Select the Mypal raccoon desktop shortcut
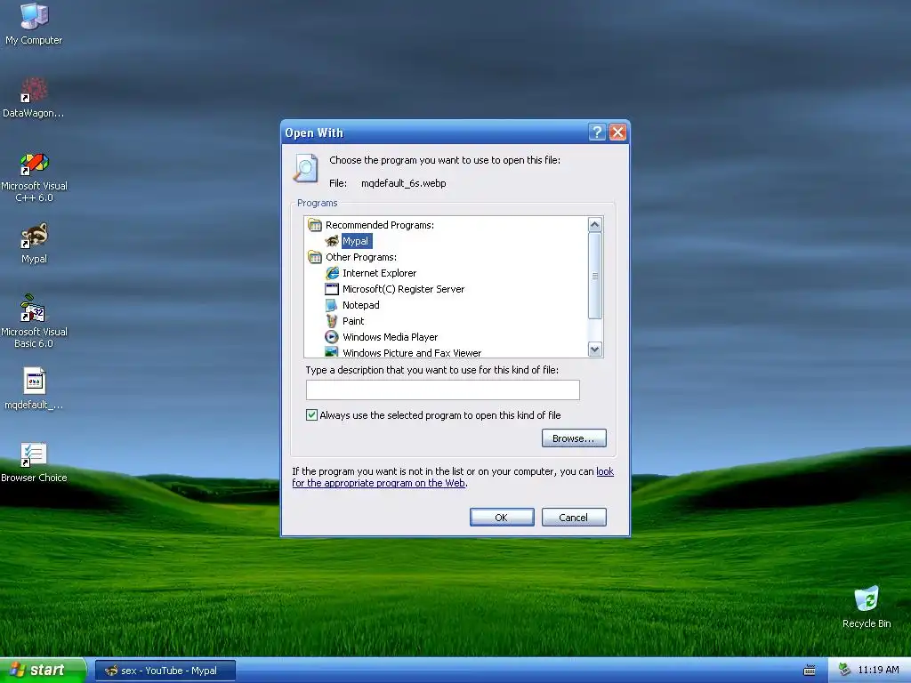The image size is (911, 683). point(34,243)
